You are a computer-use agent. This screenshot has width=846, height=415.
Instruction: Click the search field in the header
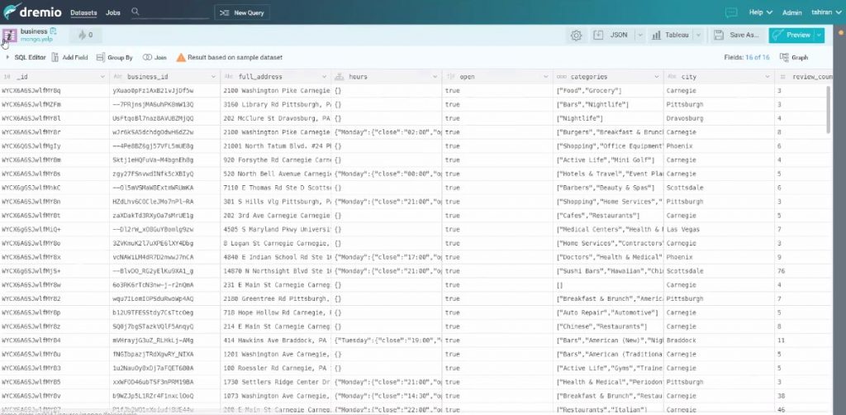[173, 12]
